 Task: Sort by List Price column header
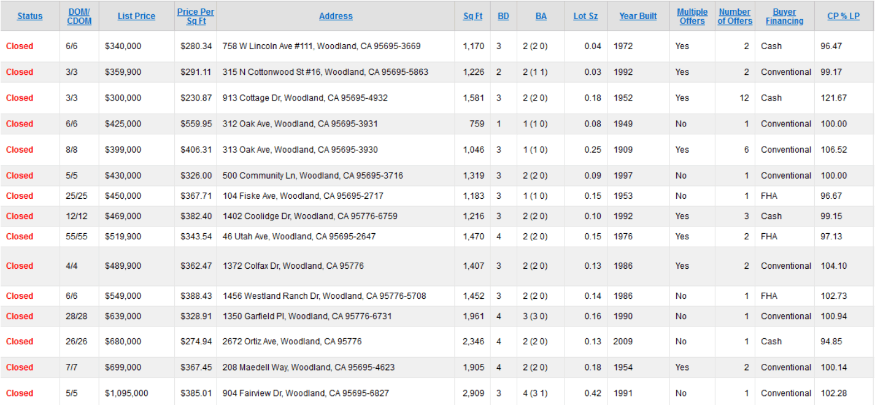click(136, 16)
